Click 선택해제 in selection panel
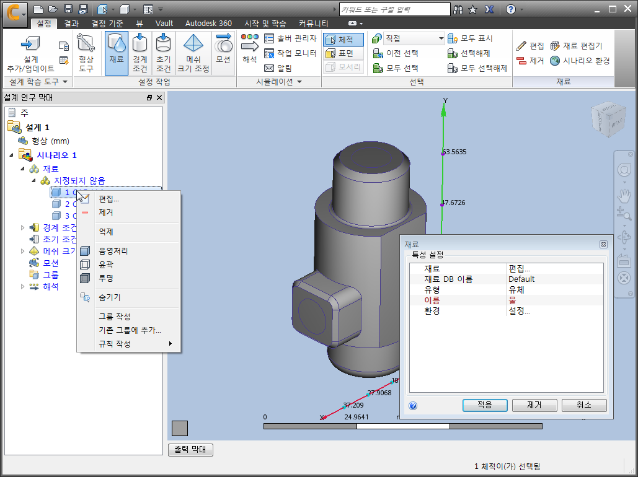The height and width of the screenshot is (477, 638). click(x=469, y=53)
